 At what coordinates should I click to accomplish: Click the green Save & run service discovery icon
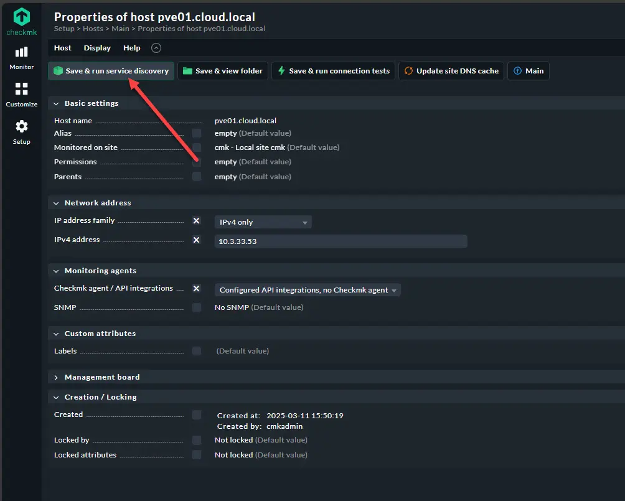(x=59, y=71)
